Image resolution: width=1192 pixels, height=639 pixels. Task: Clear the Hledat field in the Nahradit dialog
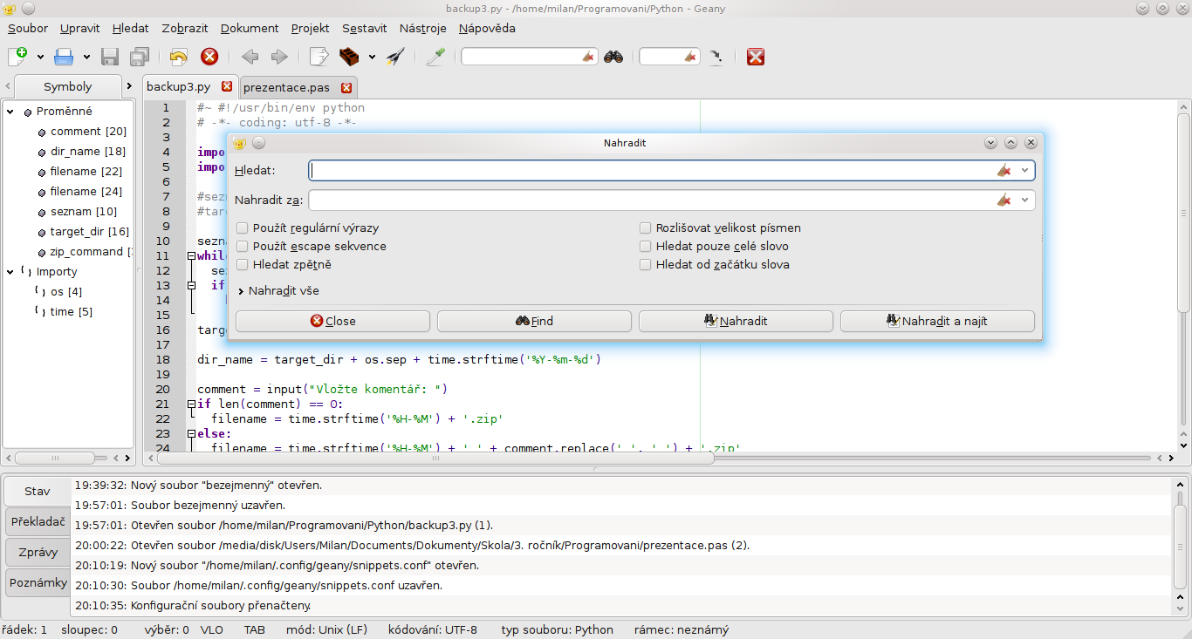[x=1004, y=171]
